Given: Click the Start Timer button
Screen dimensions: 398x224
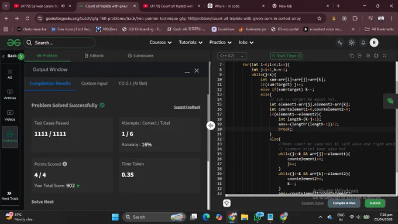Looking at the screenshot, I should pyautogui.click(x=286, y=56).
